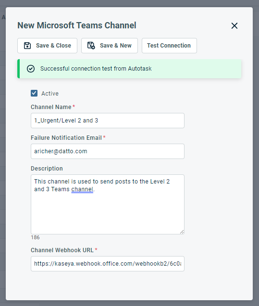Select the Channel Webhook URL field
259x306 pixels.
[108, 264]
